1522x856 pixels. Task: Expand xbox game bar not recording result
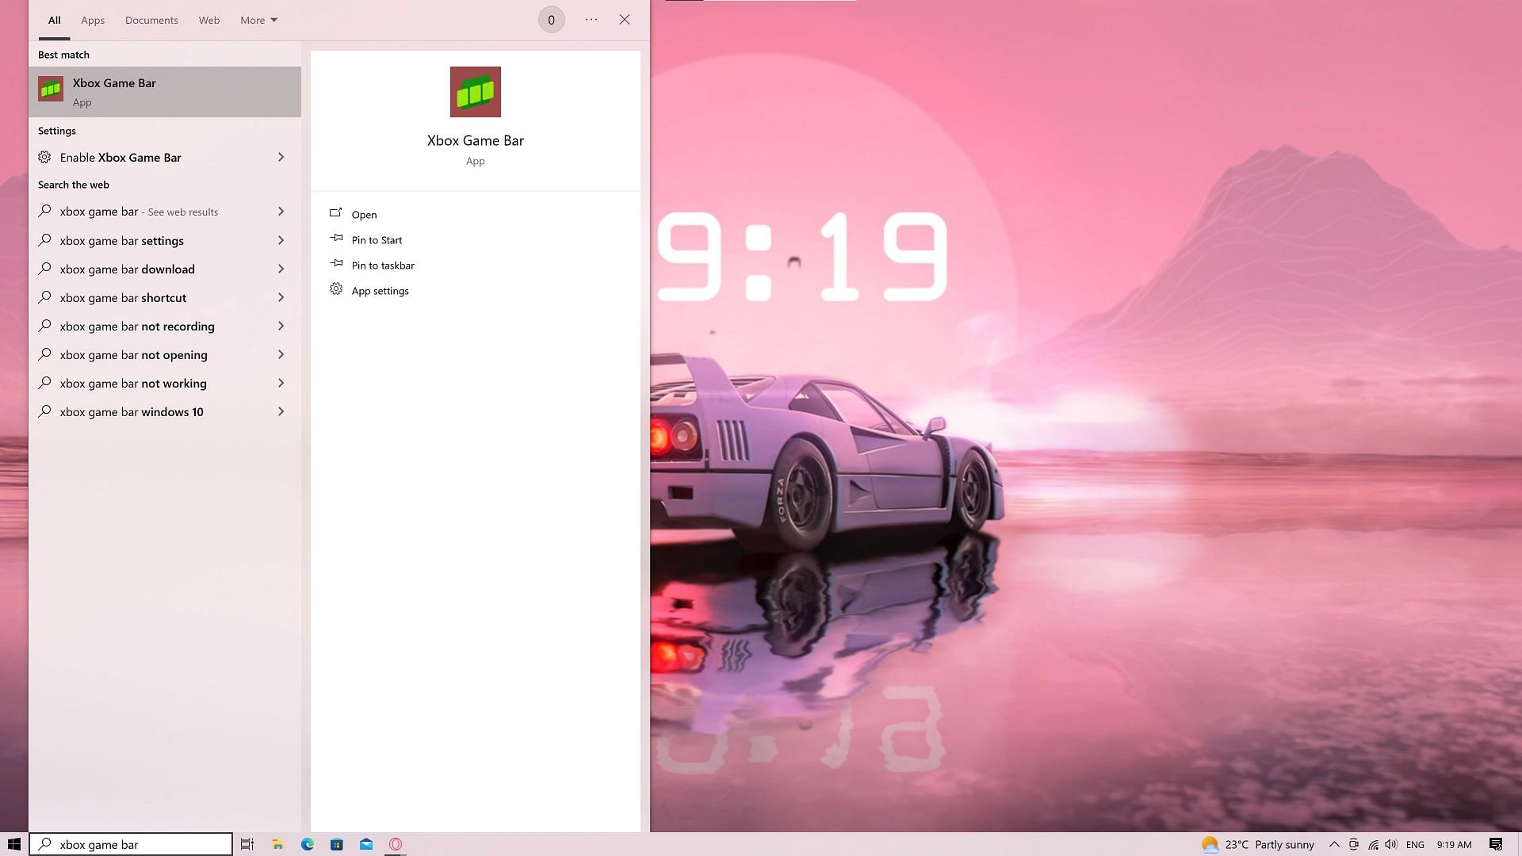[x=280, y=325]
